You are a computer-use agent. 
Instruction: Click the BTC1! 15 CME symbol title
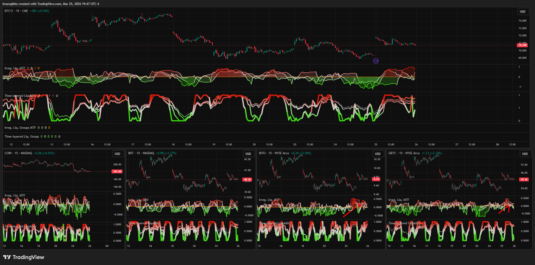[x=16, y=11]
